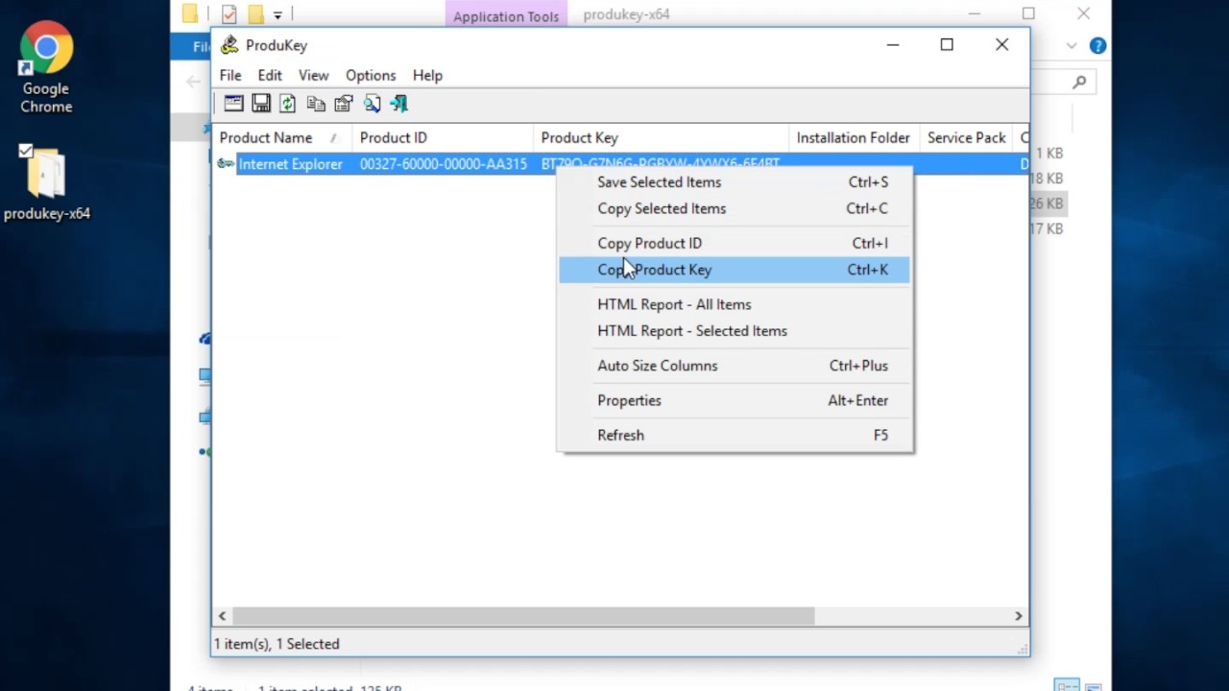Image resolution: width=1229 pixels, height=691 pixels.
Task: Sort by Service Pack column header
Action: point(966,138)
